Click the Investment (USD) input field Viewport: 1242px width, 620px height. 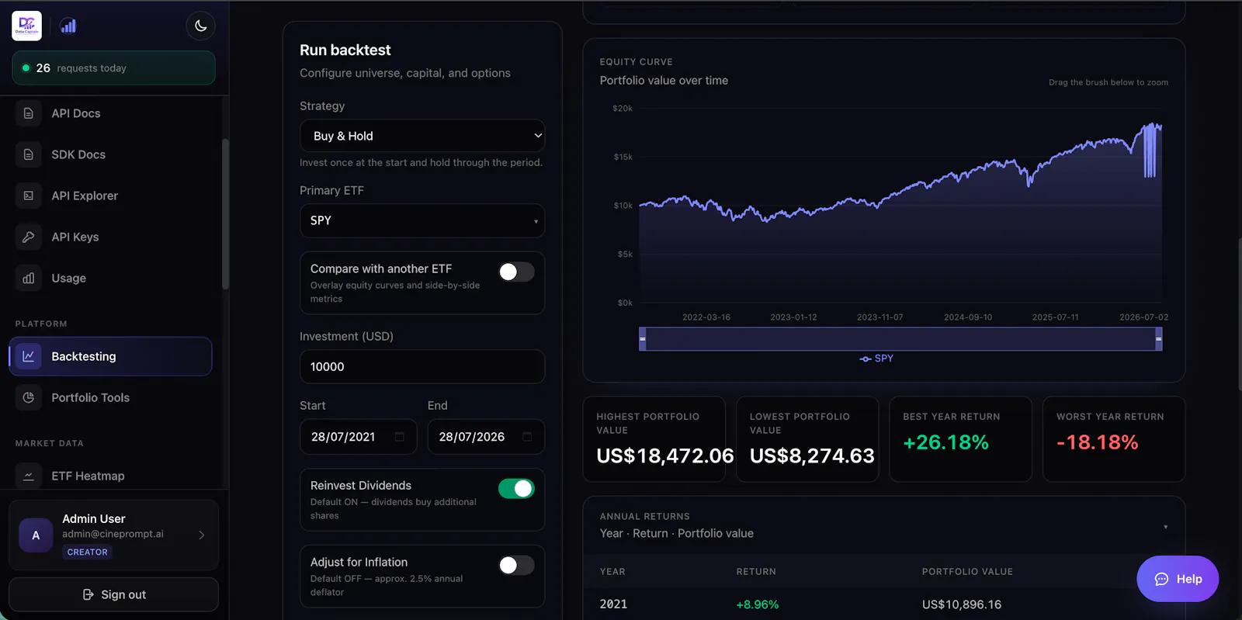[422, 366]
